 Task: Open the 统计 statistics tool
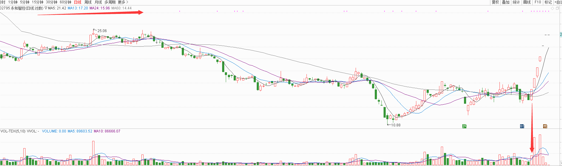[x=516, y=2]
